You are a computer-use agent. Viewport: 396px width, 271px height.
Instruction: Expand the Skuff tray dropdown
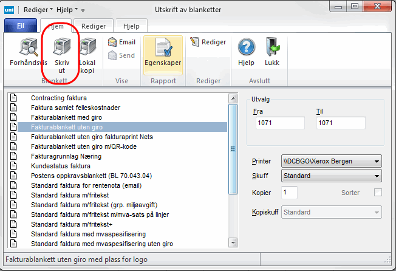[377, 176]
